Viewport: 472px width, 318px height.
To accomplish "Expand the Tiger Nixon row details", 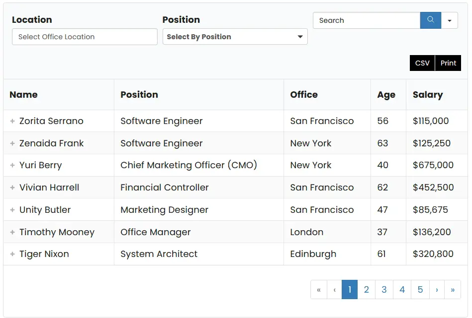I will pos(12,254).
